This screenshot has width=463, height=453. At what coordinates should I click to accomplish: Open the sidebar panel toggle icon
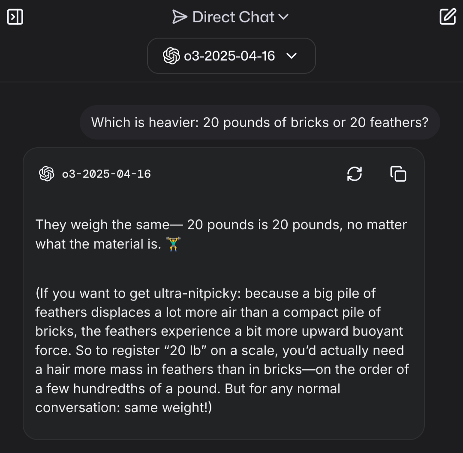[15, 17]
